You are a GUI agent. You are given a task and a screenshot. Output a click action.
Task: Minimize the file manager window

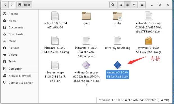pos(152,5)
